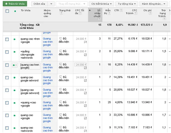The image size is (171, 133).
Task: Click green status dot for quang cao google adword
Action: coord(14,78)
